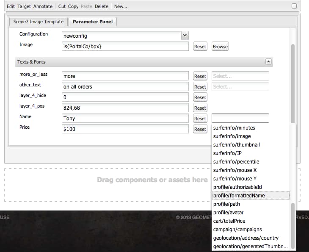Viewport: 309px width, 252px height.
Task: Choose surferinfo/percentile from the list
Action: pyautogui.click(x=251, y=162)
